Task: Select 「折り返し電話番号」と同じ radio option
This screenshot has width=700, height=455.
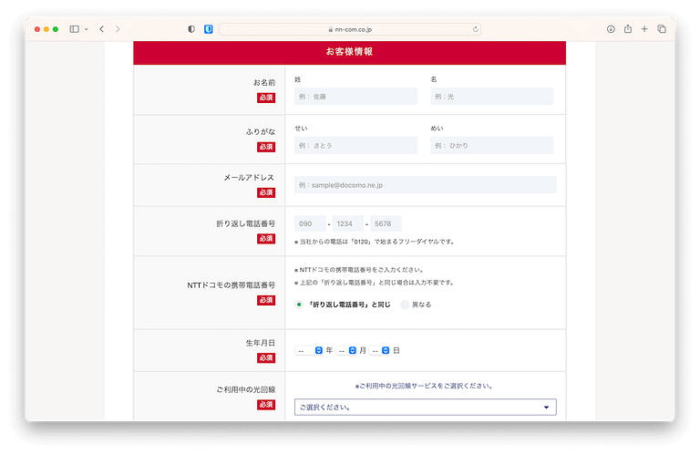Action: coord(299,305)
